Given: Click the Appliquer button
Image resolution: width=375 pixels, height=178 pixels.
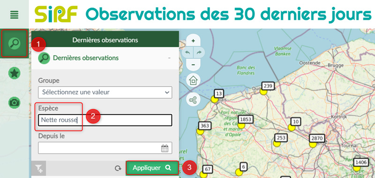Looking at the screenshot, I should [x=152, y=168].
